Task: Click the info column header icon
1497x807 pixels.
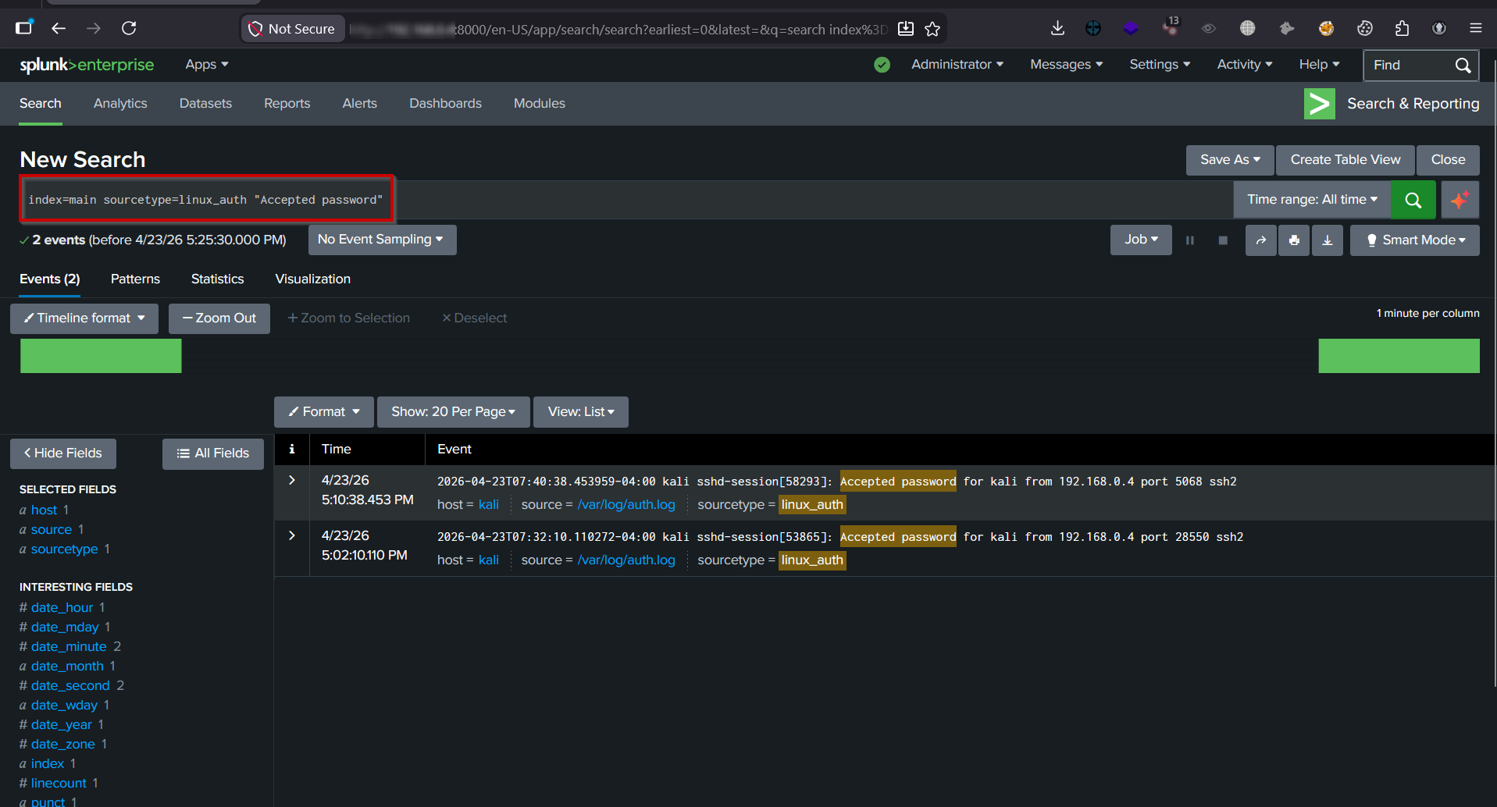Action: (x=292, y=449)
